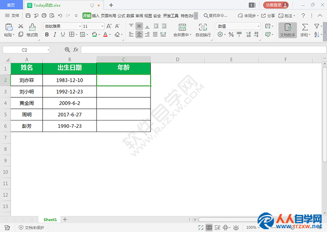Open Print Preview icon
The width and height of the screenshot is (327, 232).
click(52, 16)
